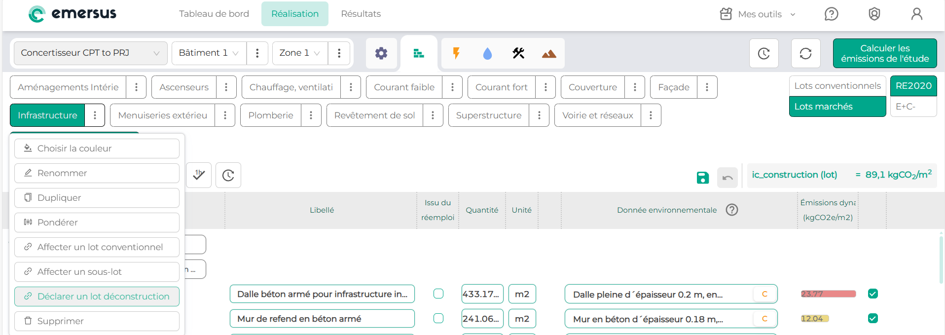Click the lot history clock button
The width and height of the screenshot is (945, 335).
click(228, 175)
